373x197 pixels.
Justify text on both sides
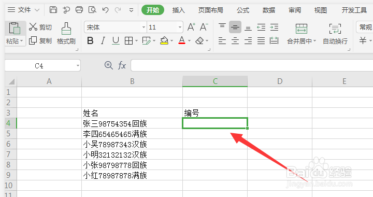tap(261, 40)
